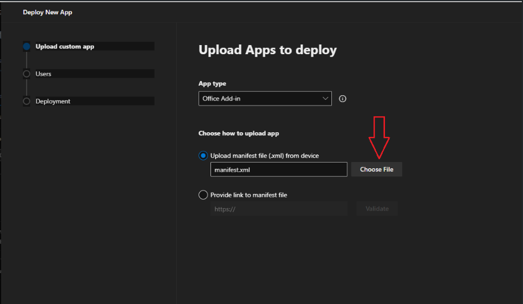Viewport: 523px width, 304px height.
Task: Go to the Upload custom app step
Action: tap(64, 47)
